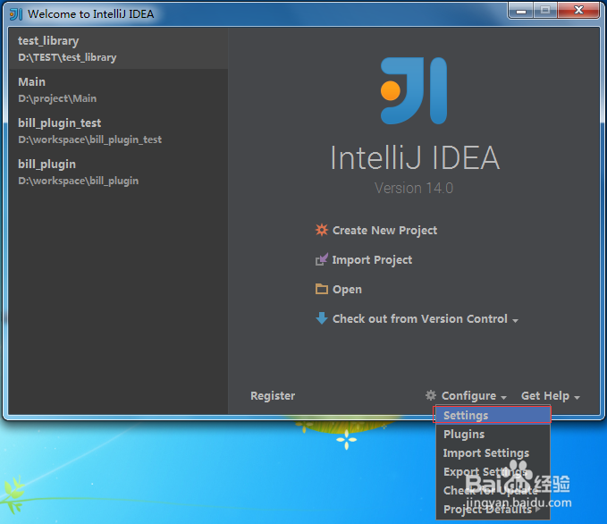This screenshot has height=524, width=607.
Task: Open the Configure dropdown menu
Action: pos(468,396)
